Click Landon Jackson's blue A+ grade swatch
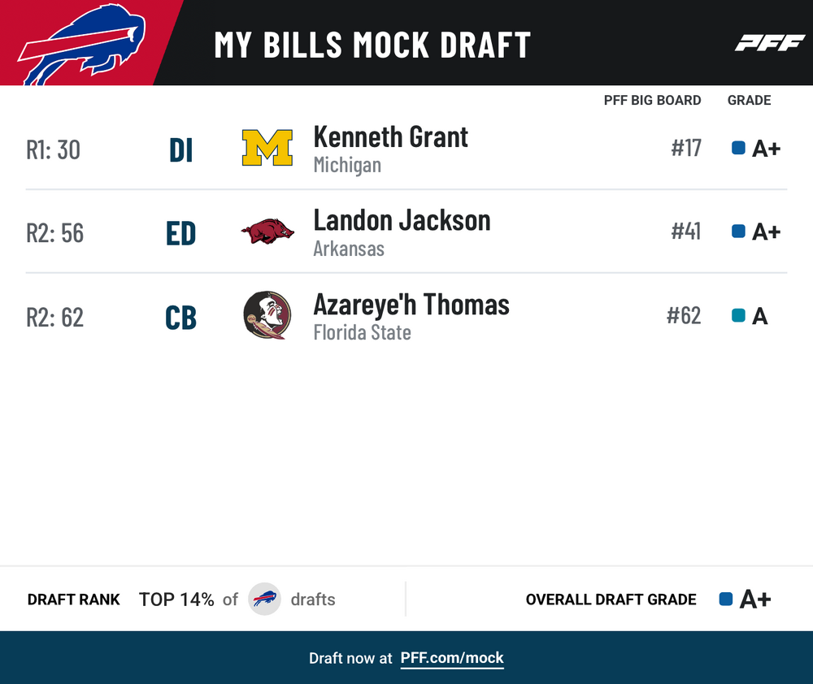This screenshot has height=684, width=813. coord(738,231)
